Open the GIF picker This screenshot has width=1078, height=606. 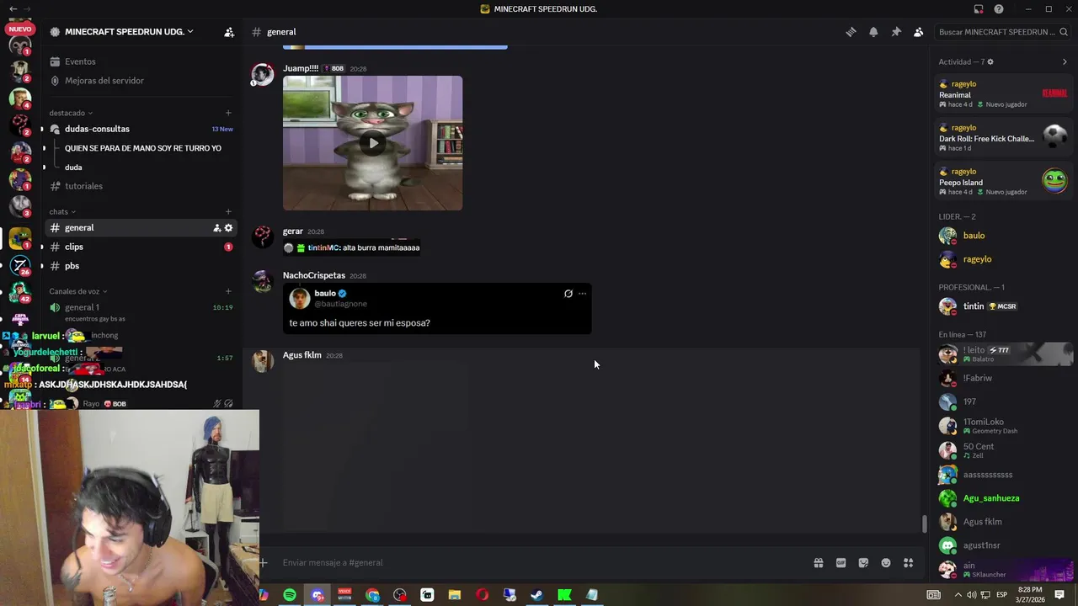(x=841, y=563)
